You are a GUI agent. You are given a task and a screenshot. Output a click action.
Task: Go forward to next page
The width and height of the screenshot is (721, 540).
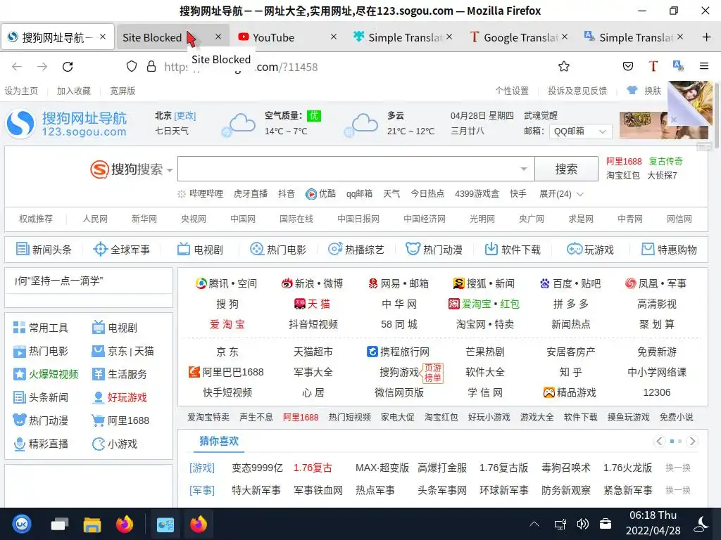(42, 67)
